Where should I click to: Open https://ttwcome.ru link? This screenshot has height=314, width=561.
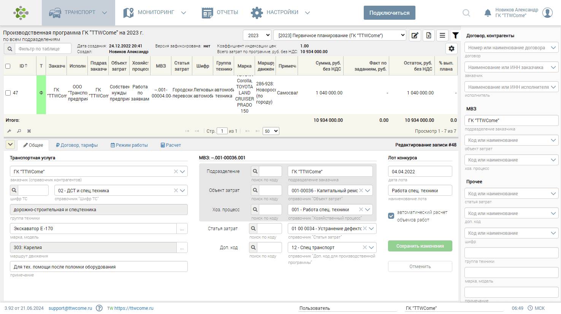click(134, 308)
